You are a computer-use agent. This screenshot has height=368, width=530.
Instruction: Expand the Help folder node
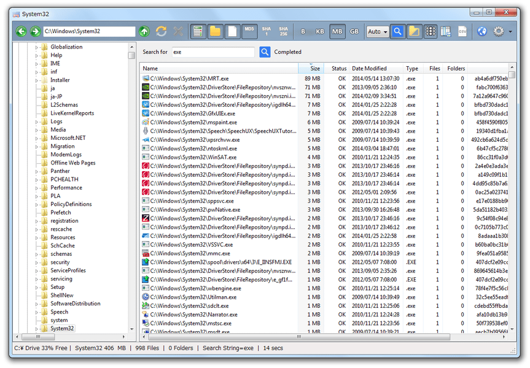(x=36, y=55)
